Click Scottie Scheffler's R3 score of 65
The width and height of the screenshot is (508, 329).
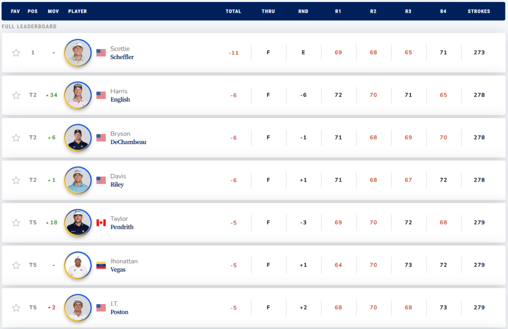coord(408,53)
